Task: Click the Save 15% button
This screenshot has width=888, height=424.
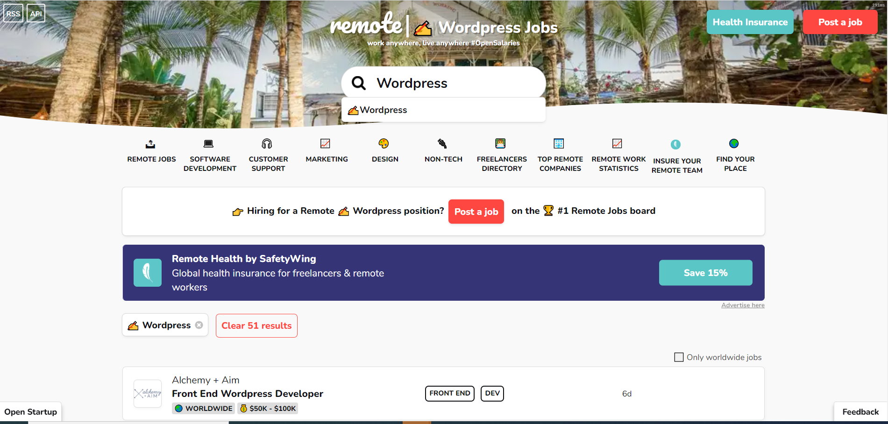Action: click(x=705, y=273)
